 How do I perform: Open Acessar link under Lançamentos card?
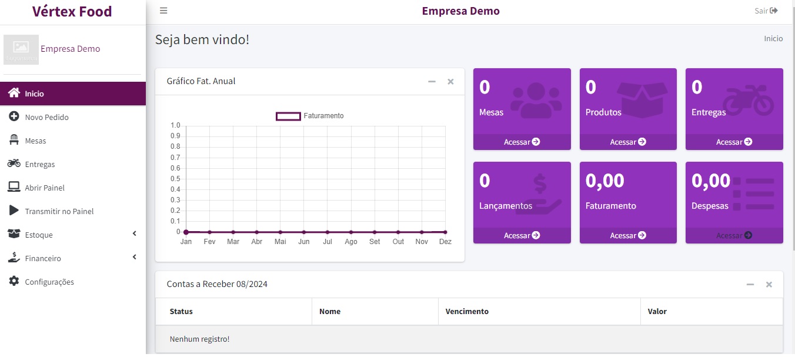point(522,235)
